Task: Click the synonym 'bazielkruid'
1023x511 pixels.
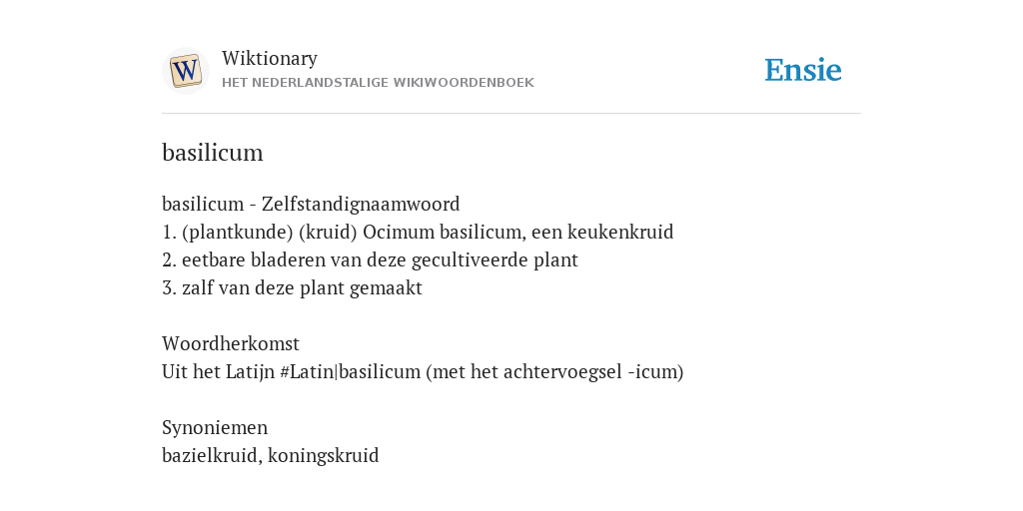Action: 210,455
